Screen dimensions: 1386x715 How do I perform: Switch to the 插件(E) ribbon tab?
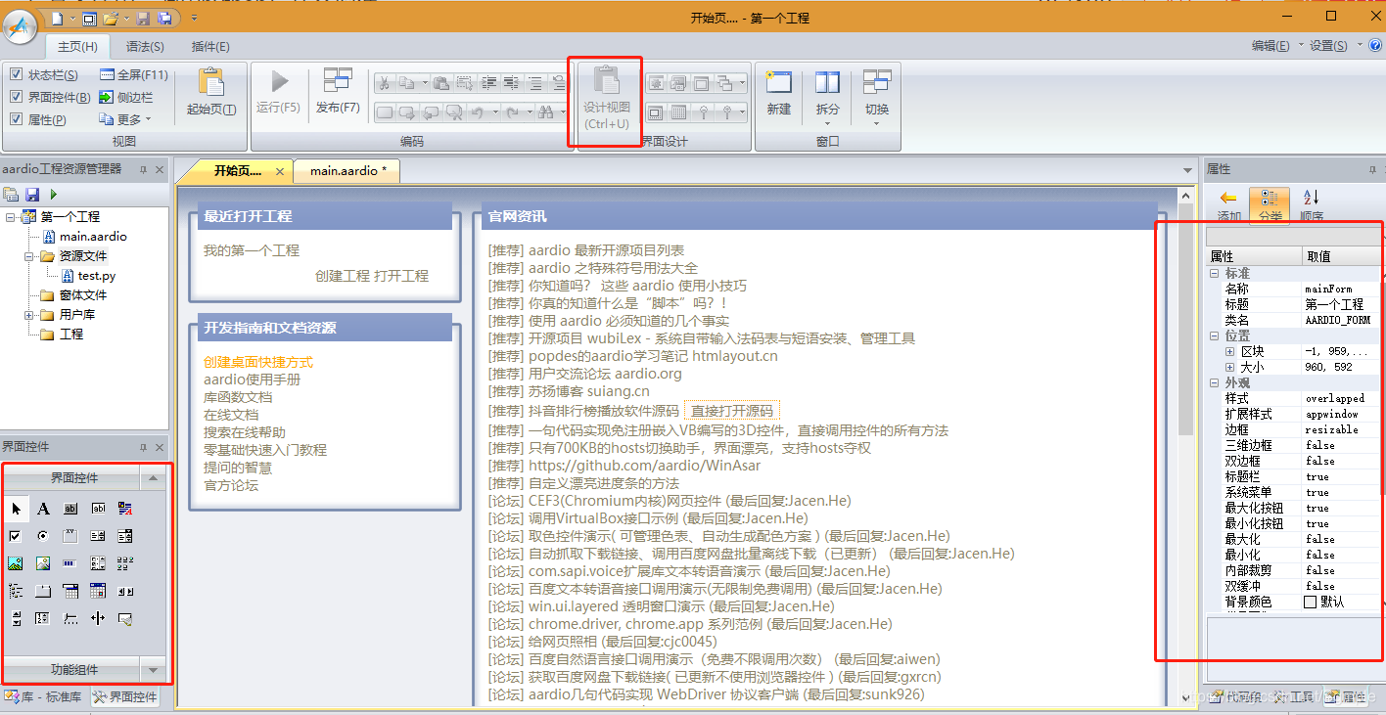click(210, 46)
